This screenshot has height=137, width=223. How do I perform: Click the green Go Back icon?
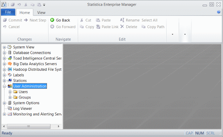pyautogui.click(x=52, y=20)
